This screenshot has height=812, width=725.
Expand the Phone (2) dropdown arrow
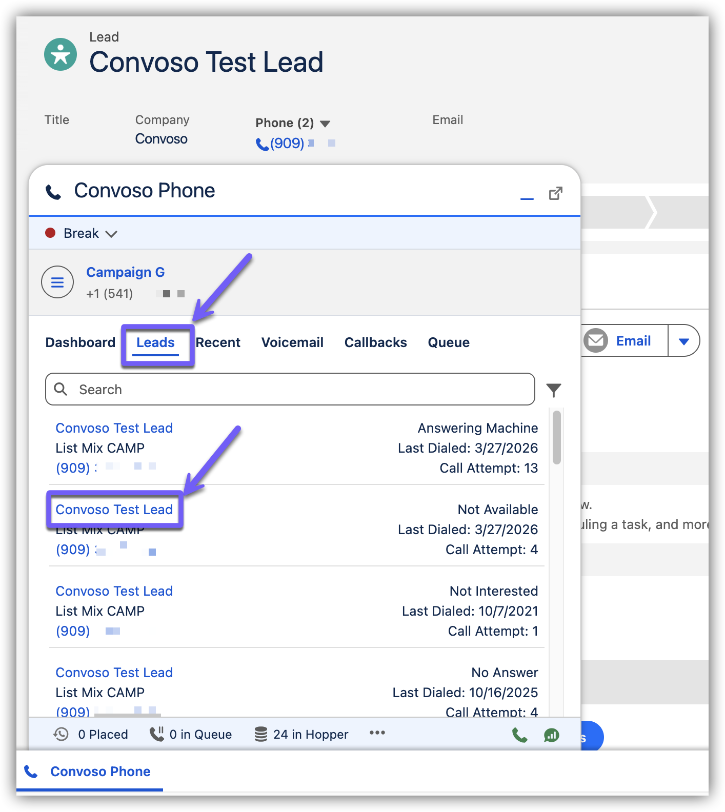pos(325,124)
